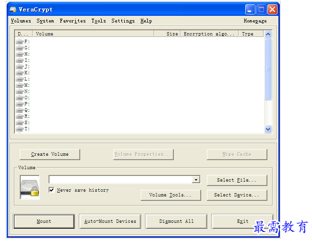Select the L: drive slot icon
Viewport: 312px width, 242px height.
(20, 79)
